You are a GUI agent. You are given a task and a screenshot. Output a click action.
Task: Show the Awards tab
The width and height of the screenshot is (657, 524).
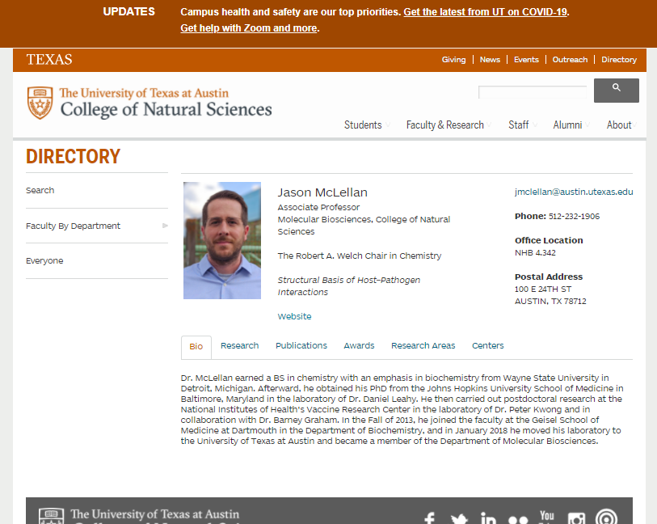[359, 345]
